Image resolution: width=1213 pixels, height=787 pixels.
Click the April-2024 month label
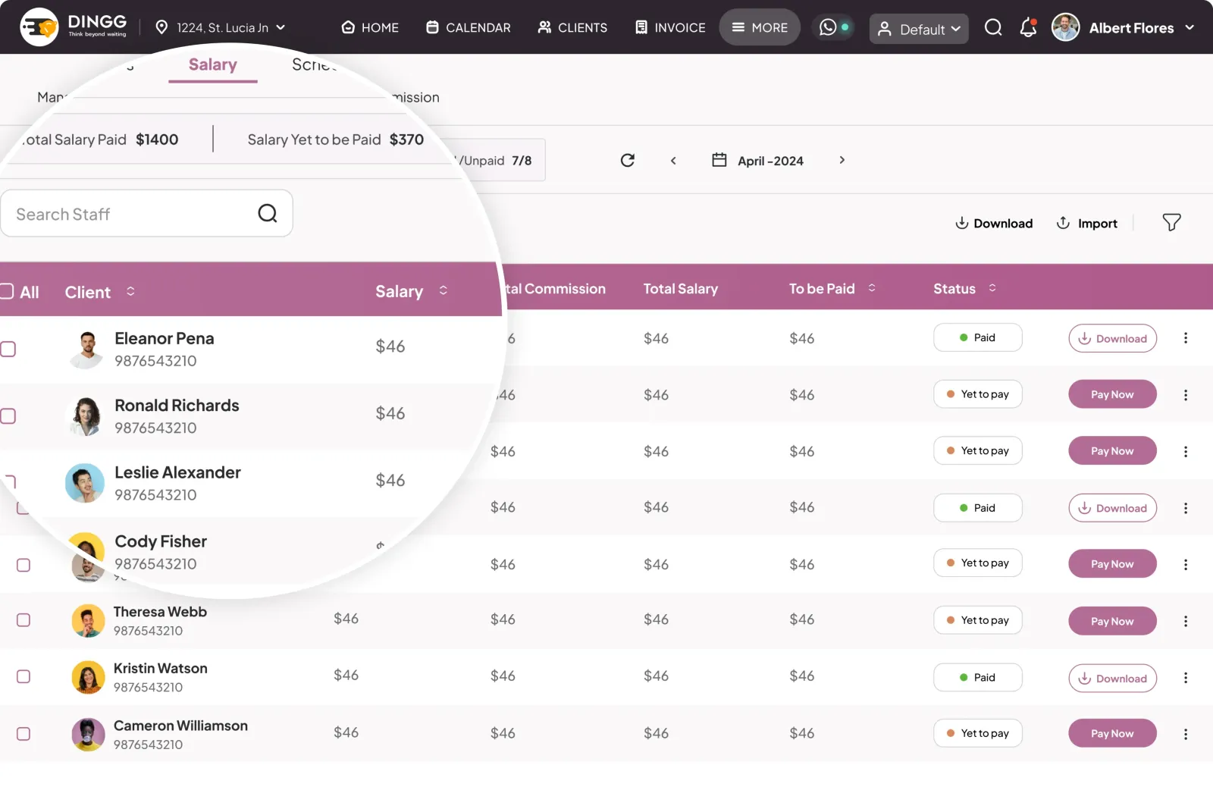pyautogui.click(x=770, y=161)
